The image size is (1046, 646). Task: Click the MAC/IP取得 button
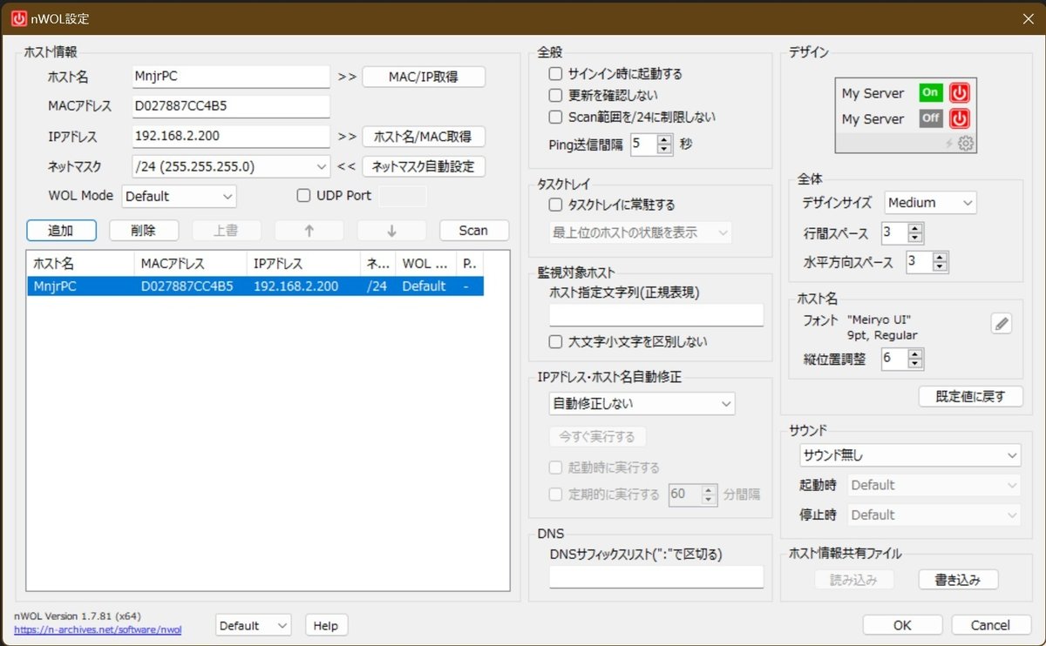[424, 77]
